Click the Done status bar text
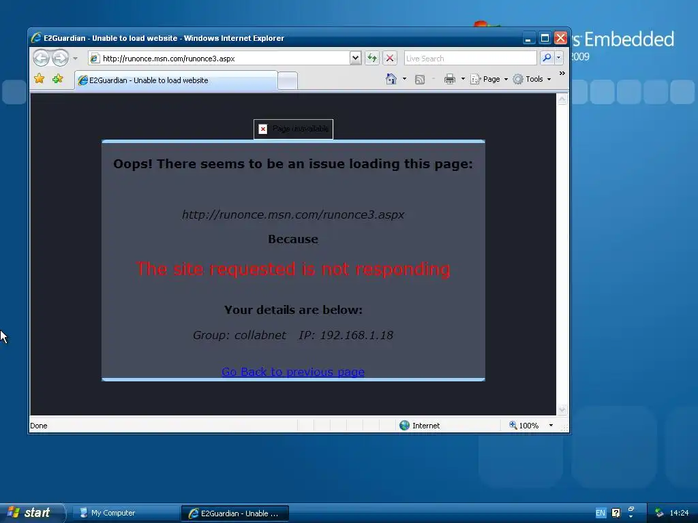The width and height of the screenshot is (698, 523). pos(39,426)
